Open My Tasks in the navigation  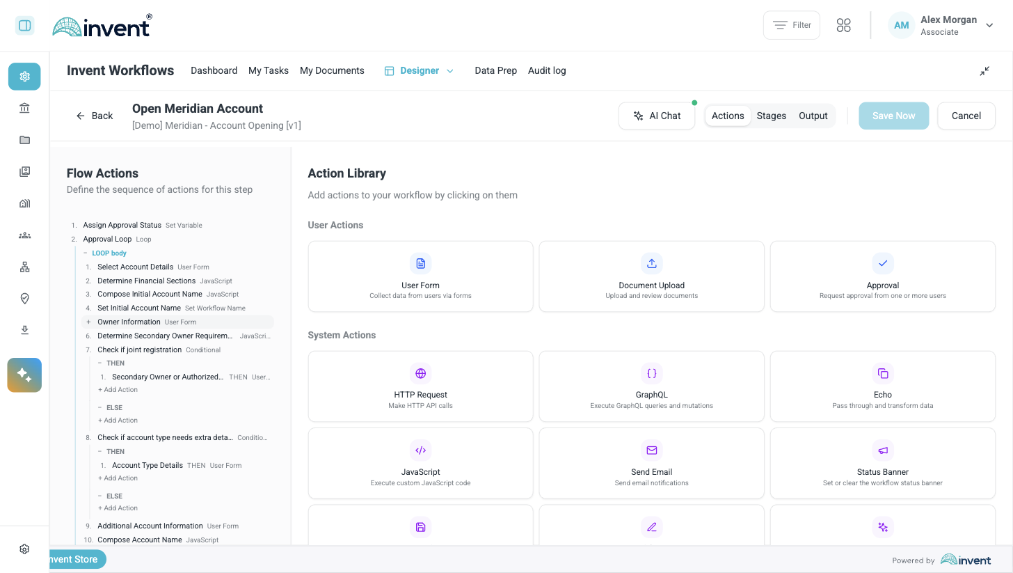coord(269,71)
